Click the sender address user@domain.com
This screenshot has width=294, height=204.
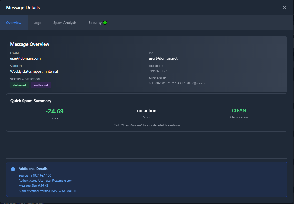(25, 58)
